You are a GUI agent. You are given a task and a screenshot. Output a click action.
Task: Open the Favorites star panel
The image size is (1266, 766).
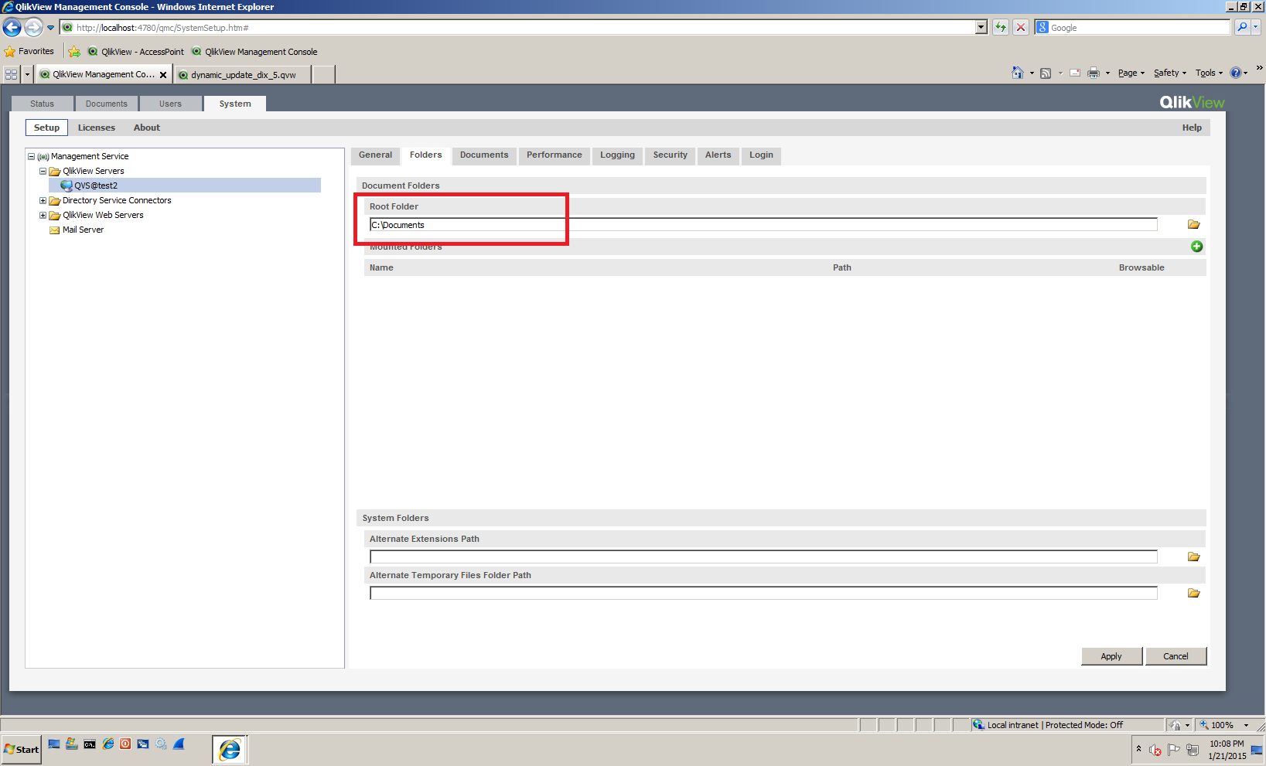coord(29,52)
